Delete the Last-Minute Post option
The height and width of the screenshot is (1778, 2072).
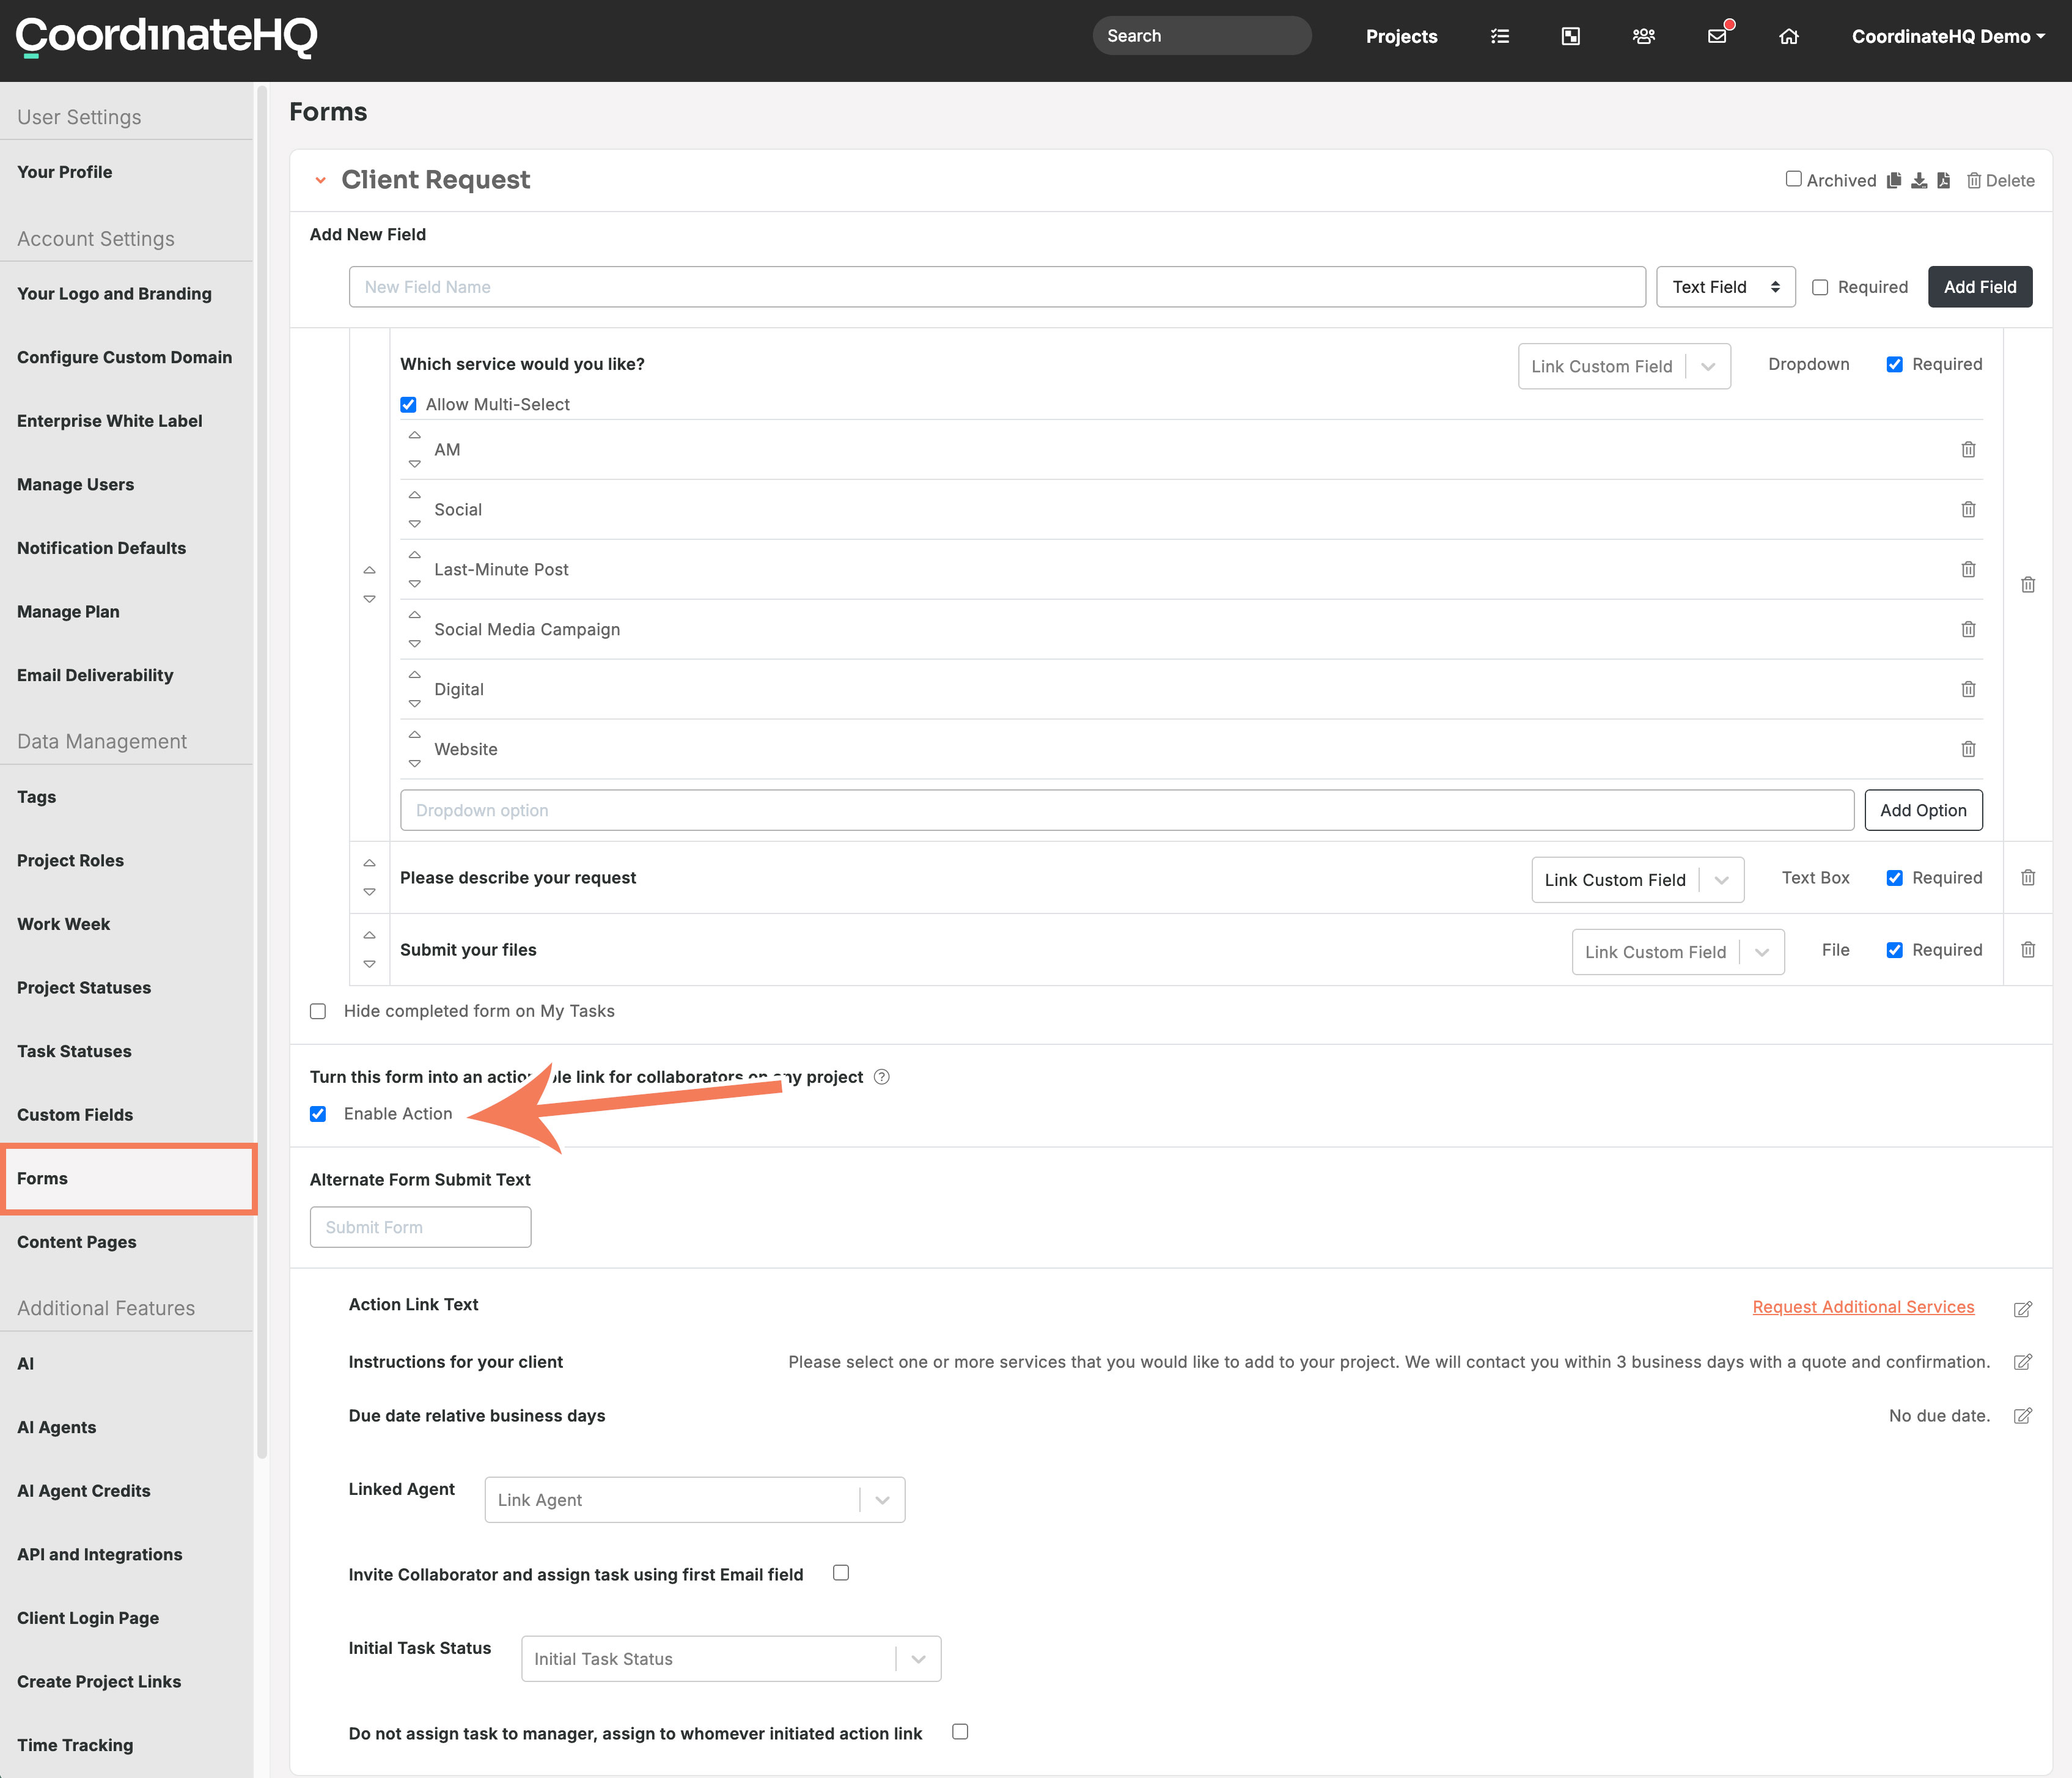[1968, 569]
